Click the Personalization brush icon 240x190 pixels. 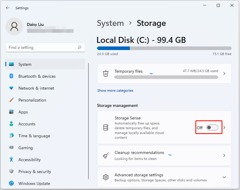click(x=12, y=100)
